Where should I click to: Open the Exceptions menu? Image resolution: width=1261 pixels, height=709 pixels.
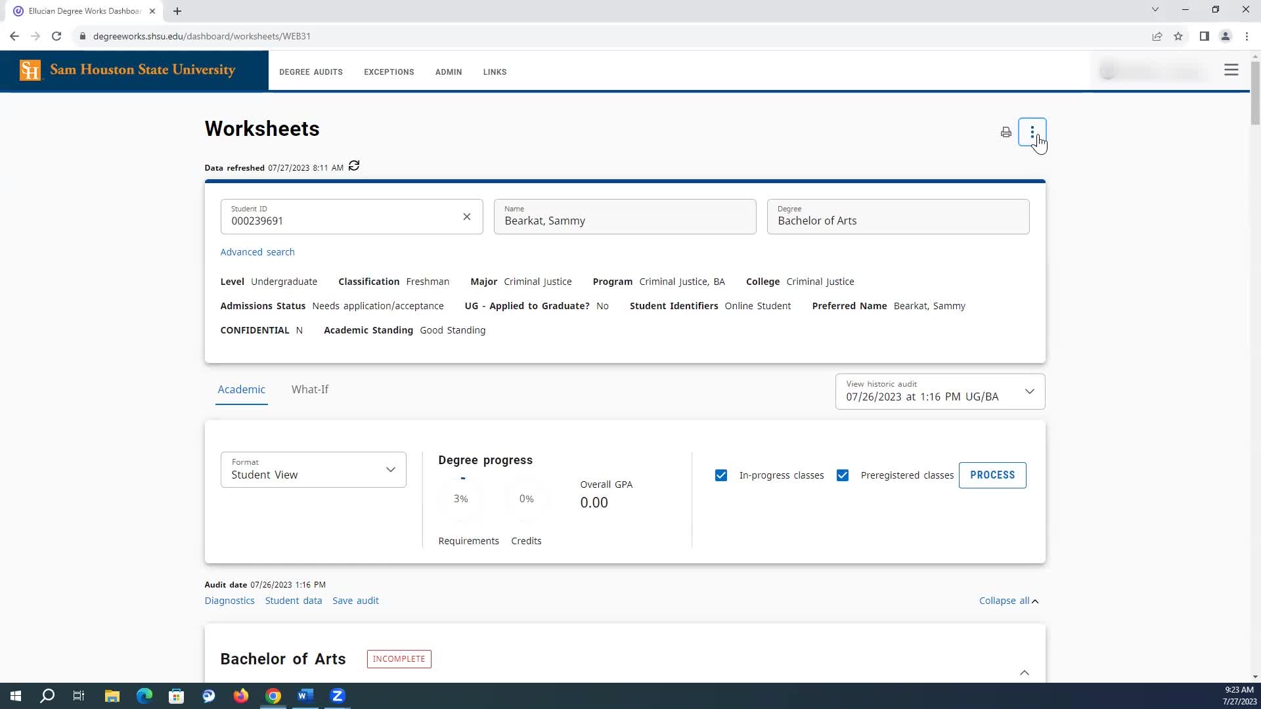389,72
